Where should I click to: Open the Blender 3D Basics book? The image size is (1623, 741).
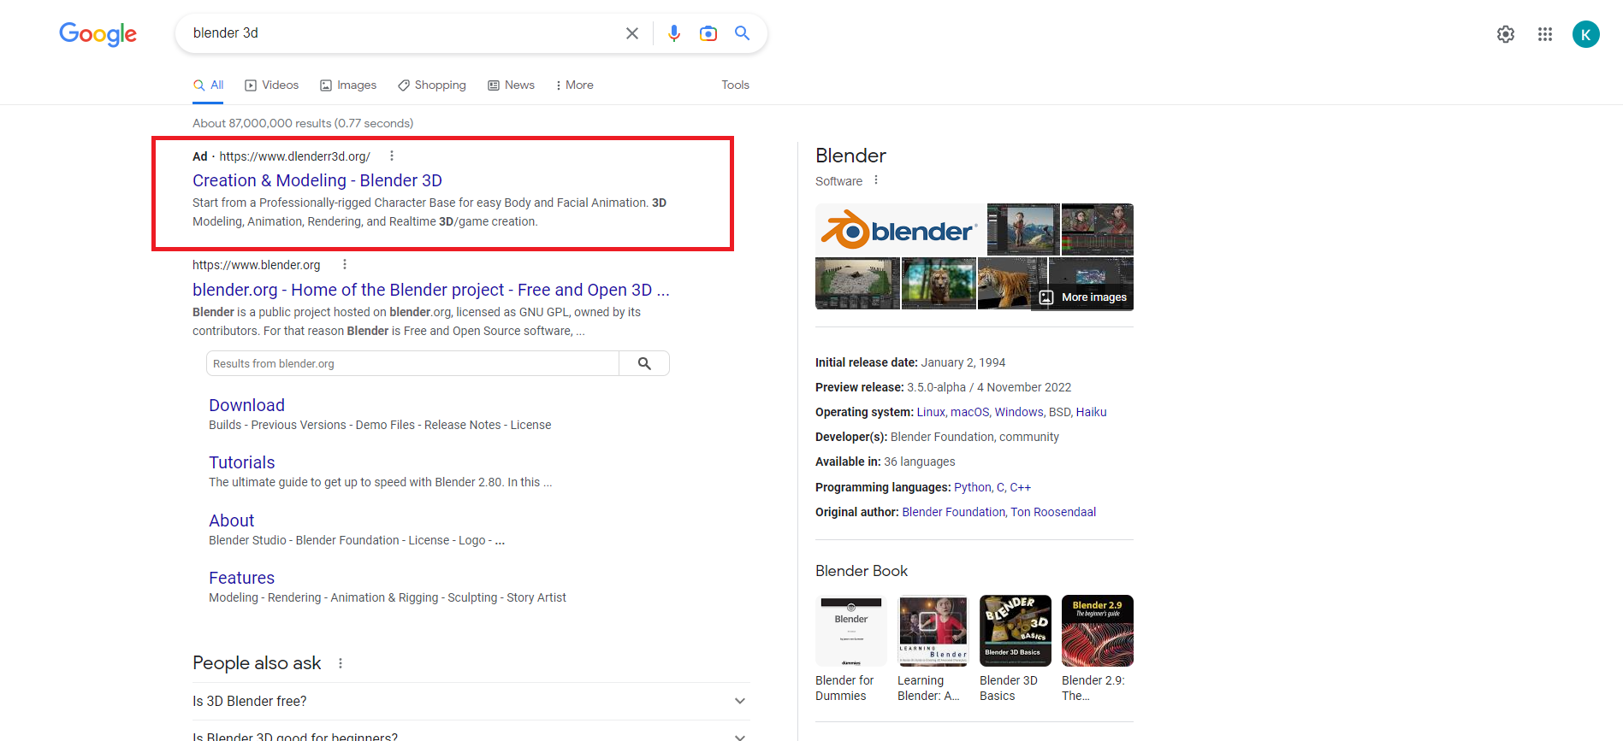click(1016, 649)
